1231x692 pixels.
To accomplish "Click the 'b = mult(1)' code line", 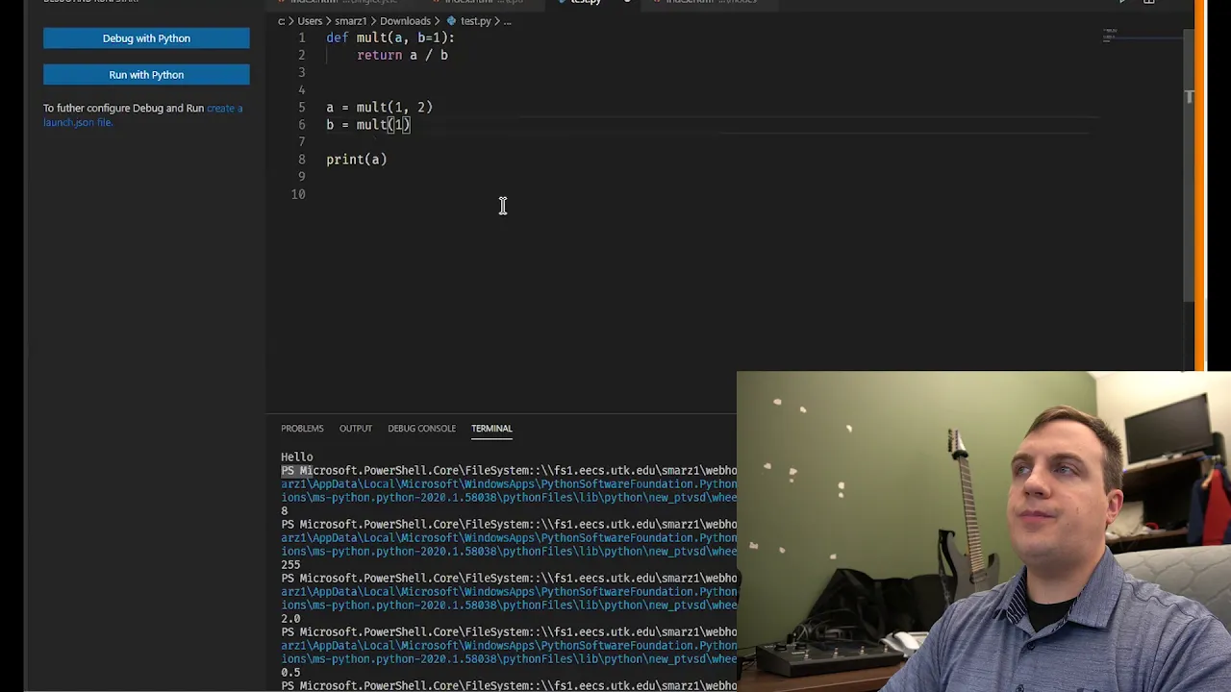I will click(368, 124).
